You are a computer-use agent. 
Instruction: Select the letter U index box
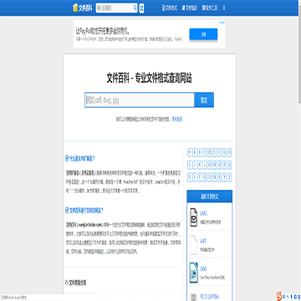pyautogui.click(x=205, y=177)
